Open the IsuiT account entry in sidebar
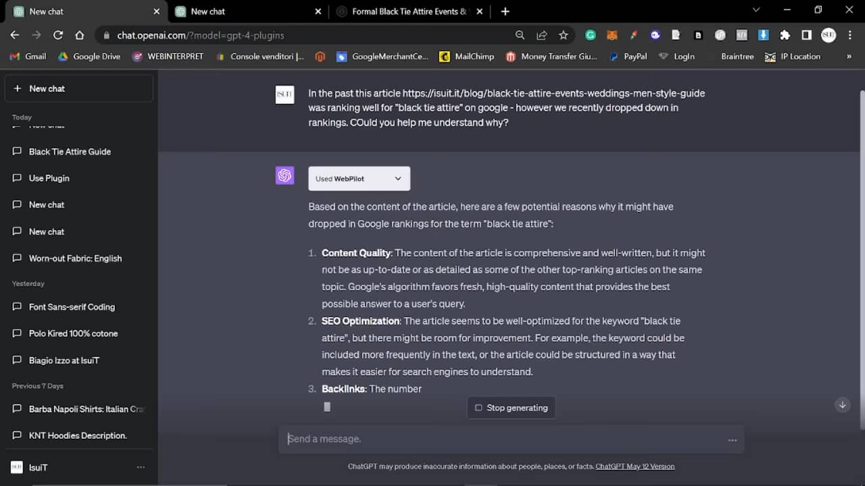865x486 pixels. click(79, 467)
